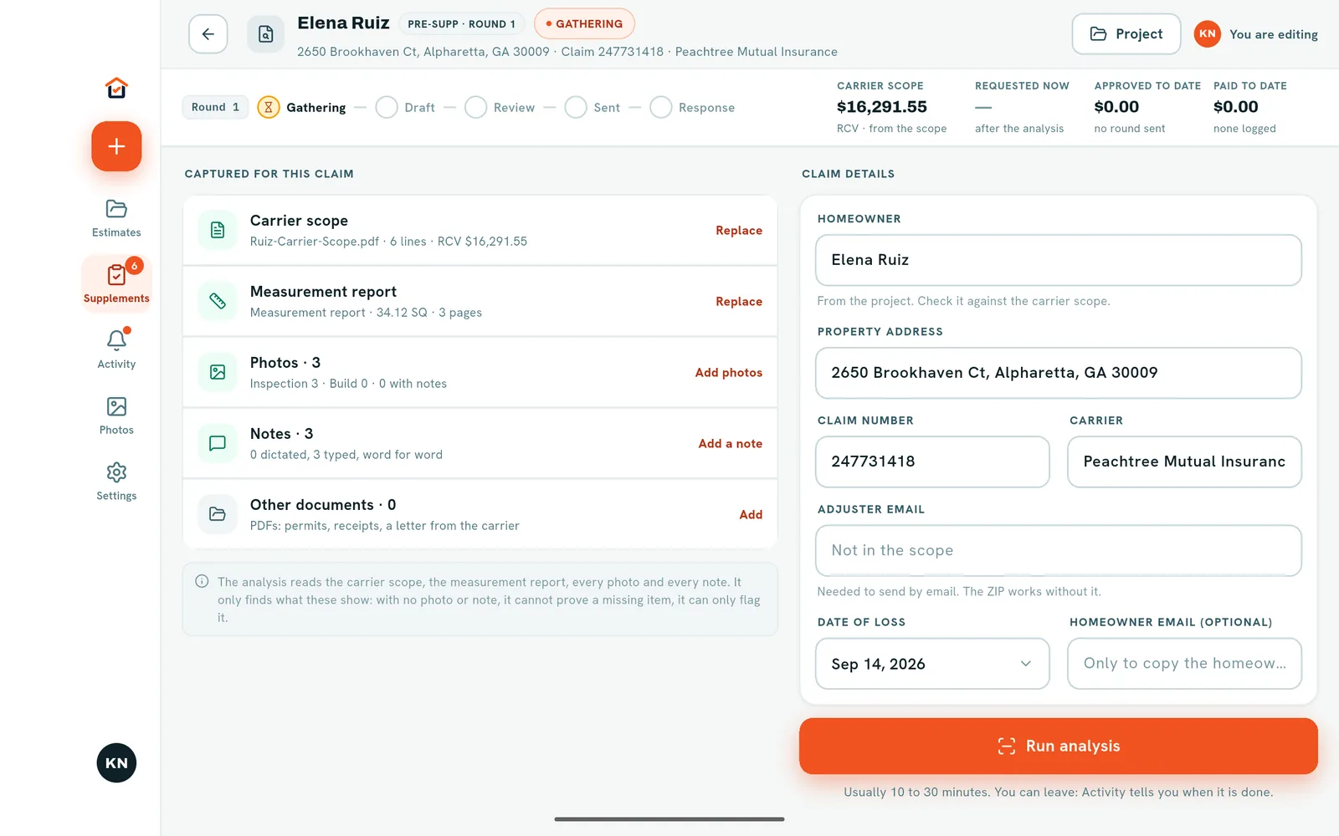
Task: Focus the Homeowner Email optional field
Action: [x=1184, y=664]
